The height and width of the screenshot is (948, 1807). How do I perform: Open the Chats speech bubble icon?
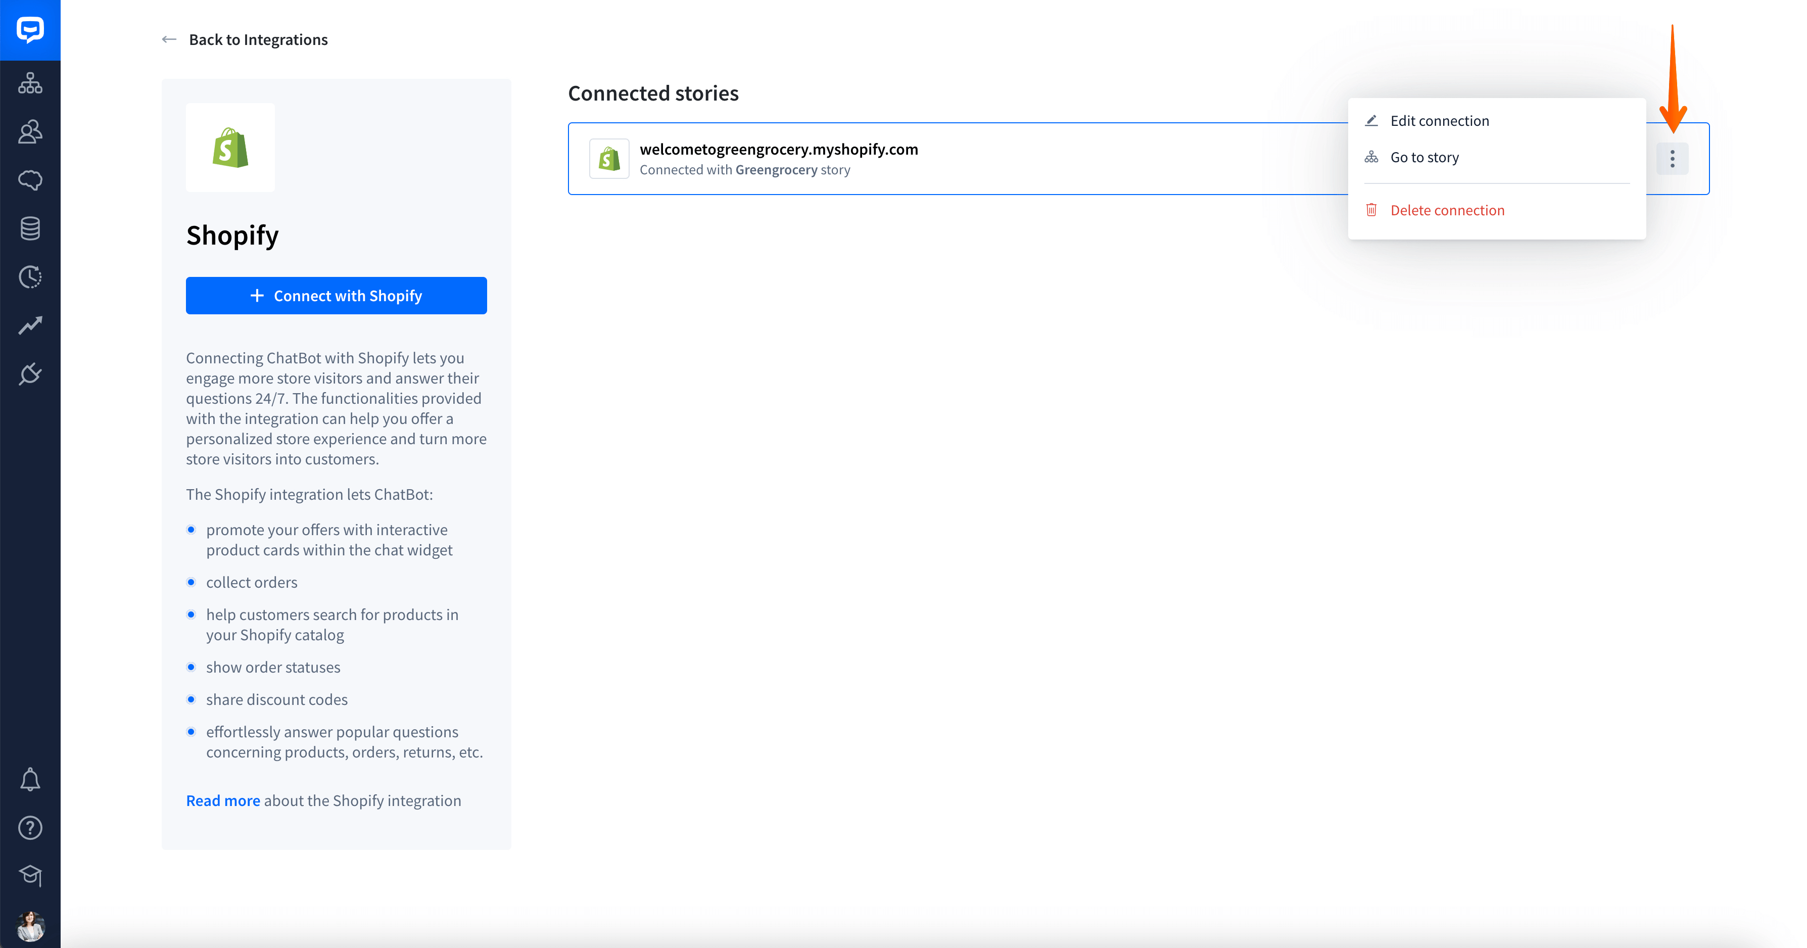coord(30,179)
